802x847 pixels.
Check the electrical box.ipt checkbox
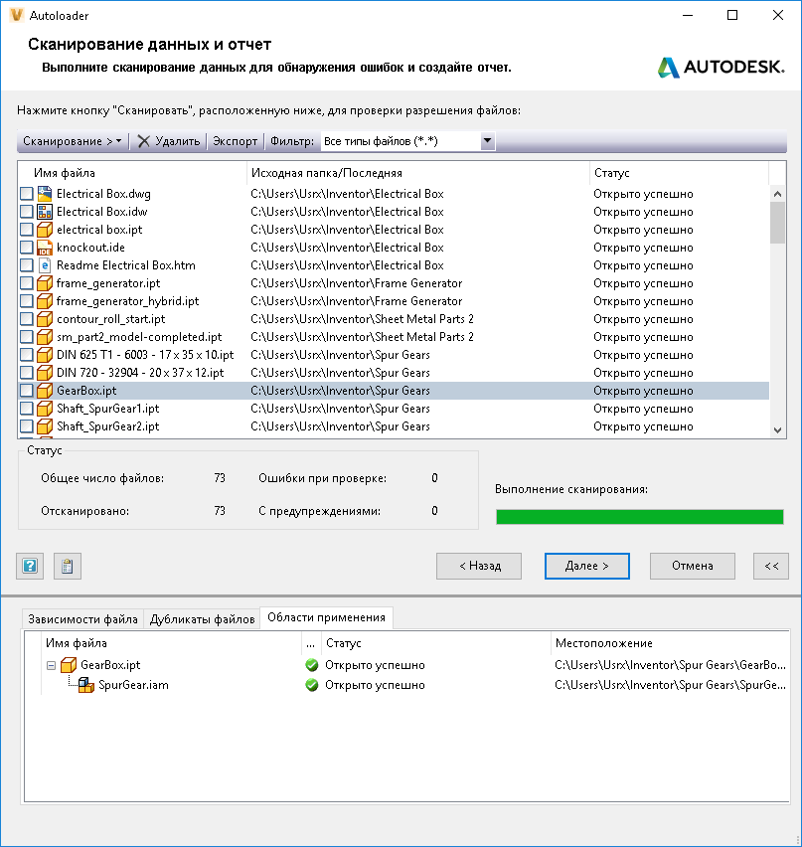pos(27,229)
